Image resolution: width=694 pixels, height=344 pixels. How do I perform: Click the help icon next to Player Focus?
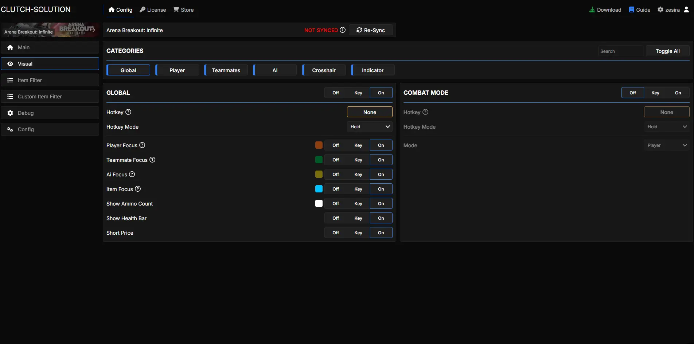click(142, 145)
